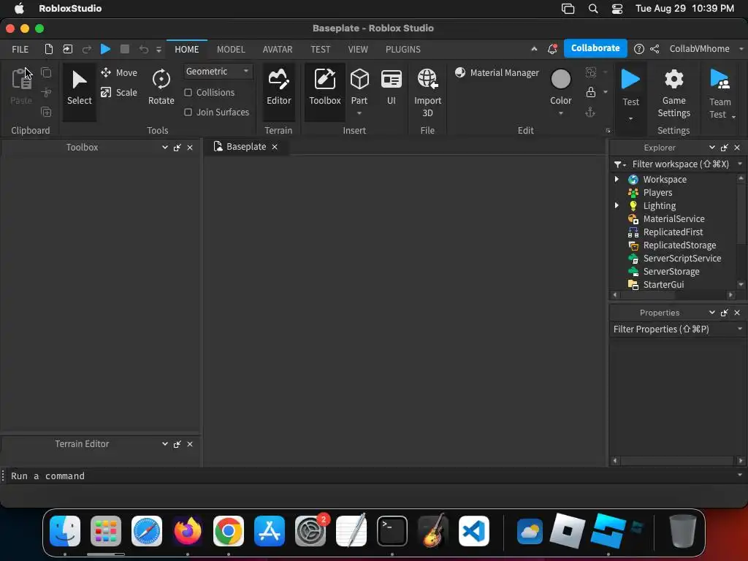Image resolution: width=748 pixels, height=561 pixels.
Task: Click Import 3D
Action: pyautogui.click(x=427, y=93)
